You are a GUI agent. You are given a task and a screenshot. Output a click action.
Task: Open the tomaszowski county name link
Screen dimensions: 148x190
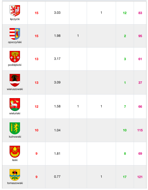click(x=15, y=183)
